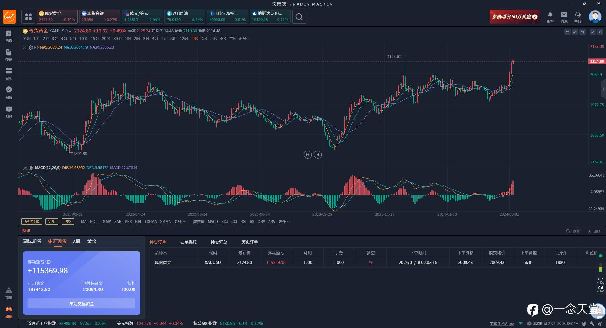Open the 预警 alert bell

[550, 17]
